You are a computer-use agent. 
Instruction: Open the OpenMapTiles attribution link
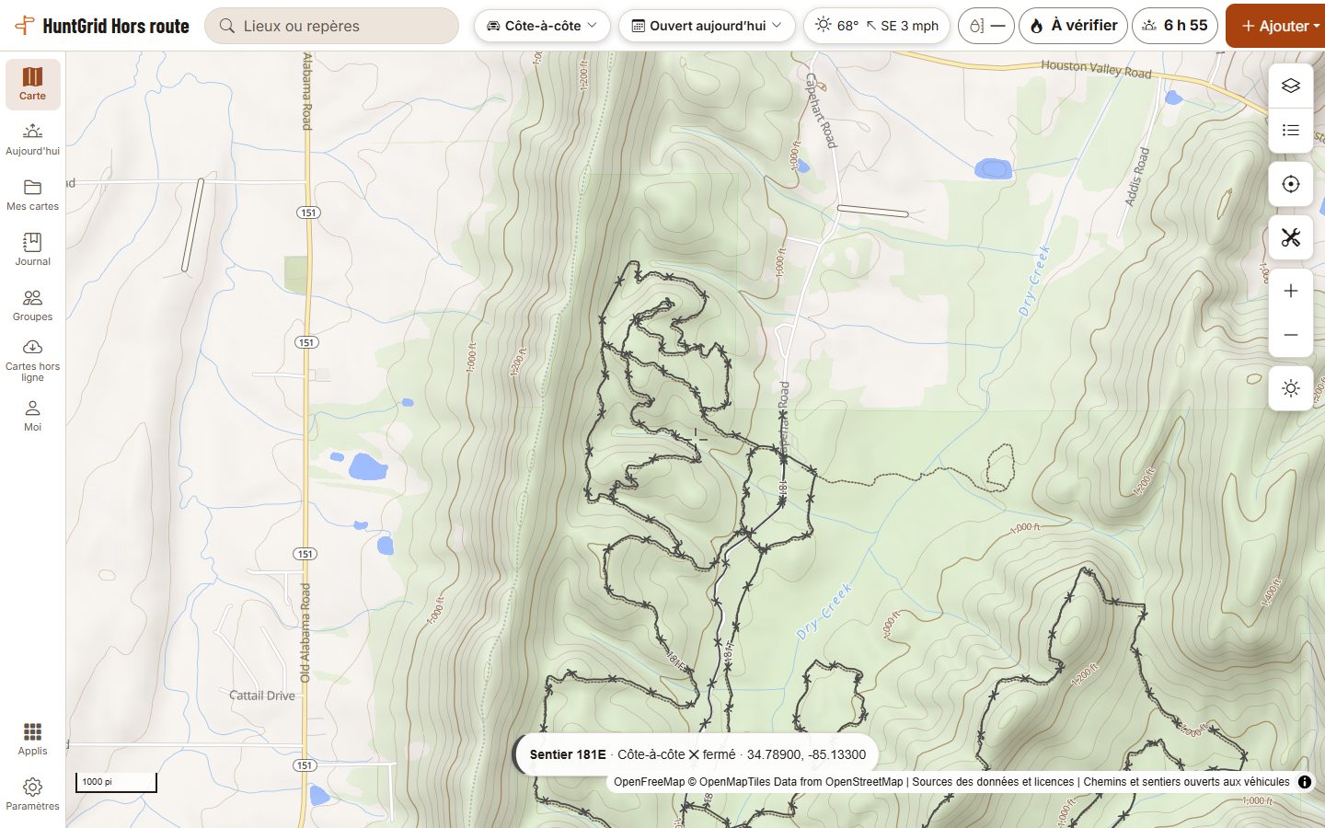[x=737, y=782]
